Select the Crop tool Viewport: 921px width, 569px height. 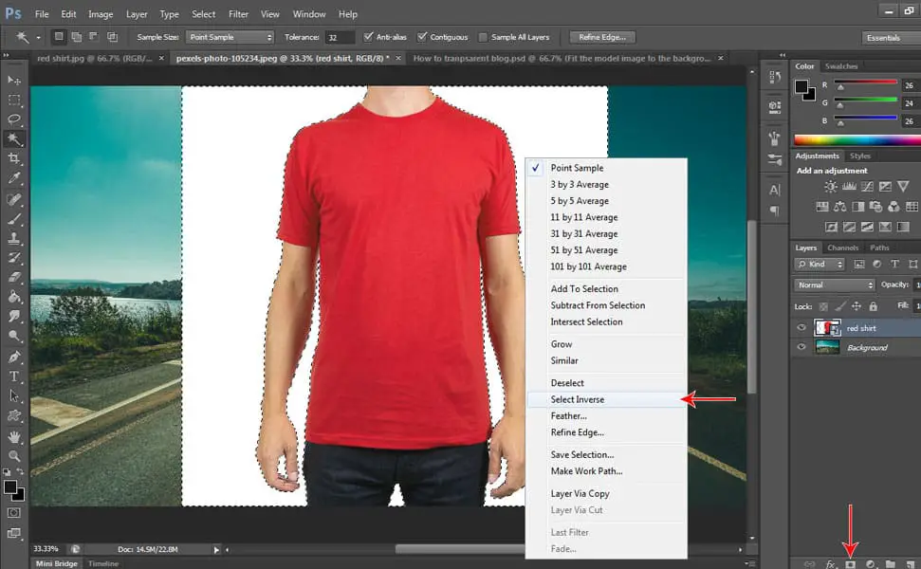tap(13, 158)
